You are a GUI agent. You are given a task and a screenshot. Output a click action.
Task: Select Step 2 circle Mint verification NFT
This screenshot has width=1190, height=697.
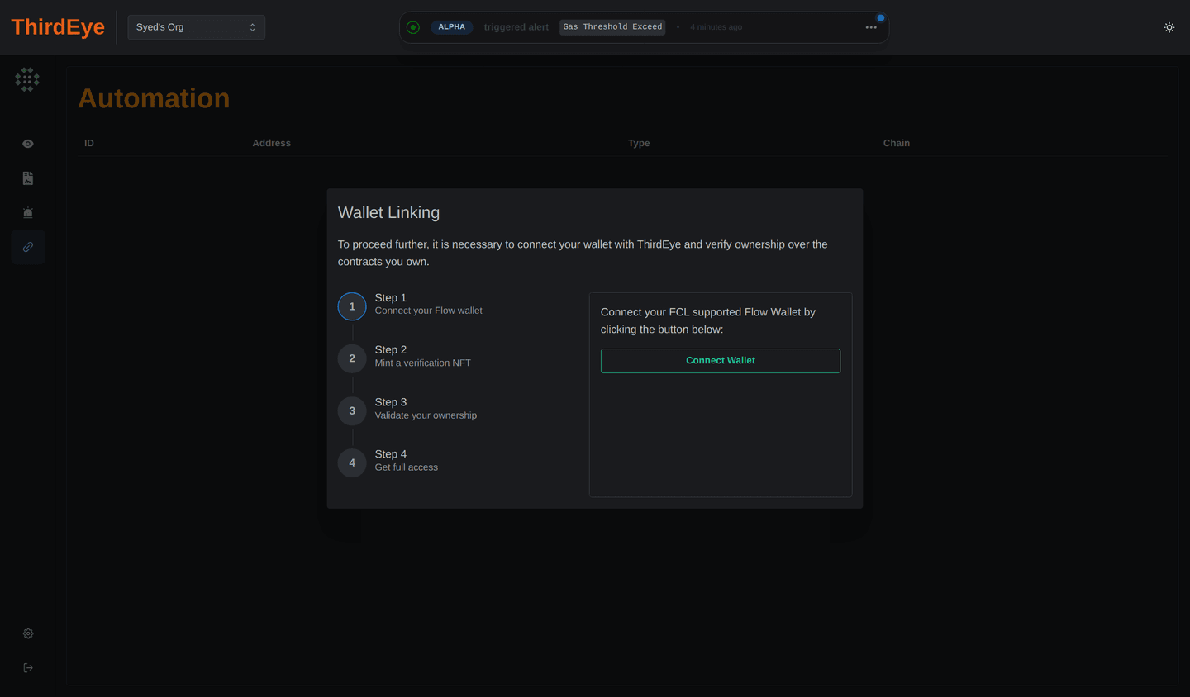coord(352,358)
